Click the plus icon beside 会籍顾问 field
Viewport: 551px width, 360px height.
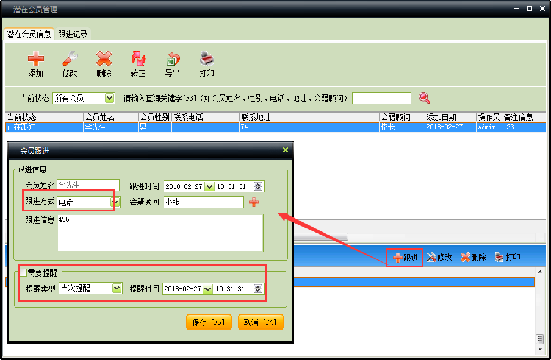click(x=254, y=202)
